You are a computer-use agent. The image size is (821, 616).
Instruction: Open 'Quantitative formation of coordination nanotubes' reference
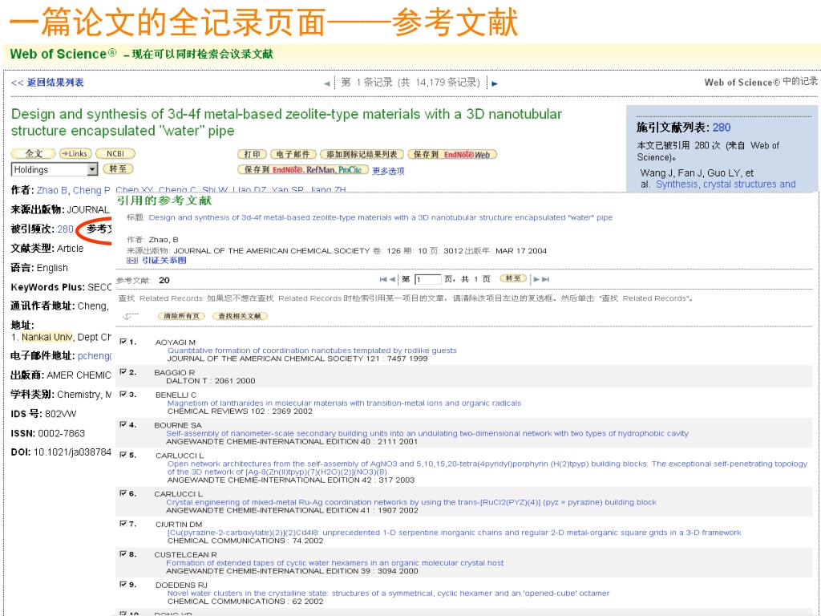click(x=312, y=351)
